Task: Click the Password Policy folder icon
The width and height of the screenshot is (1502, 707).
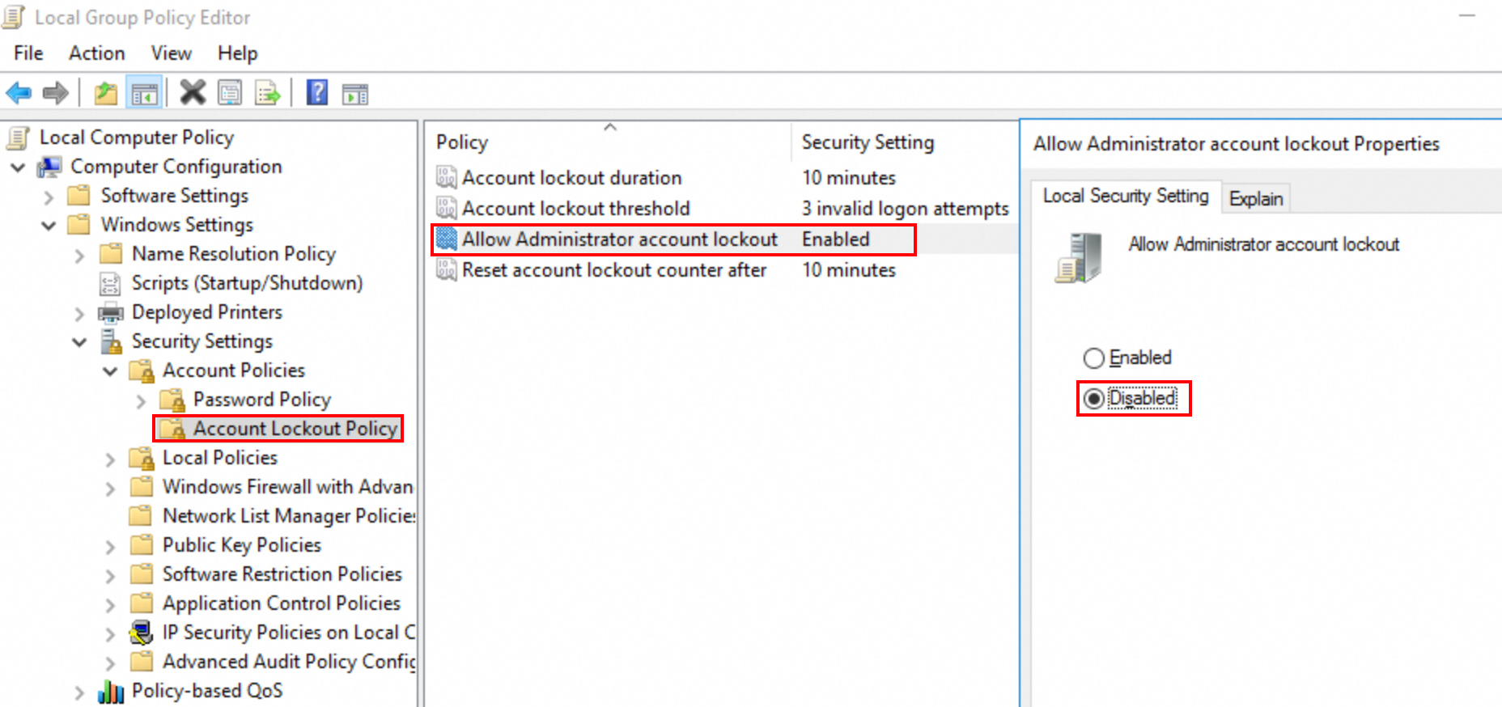Action: point(172,400)
